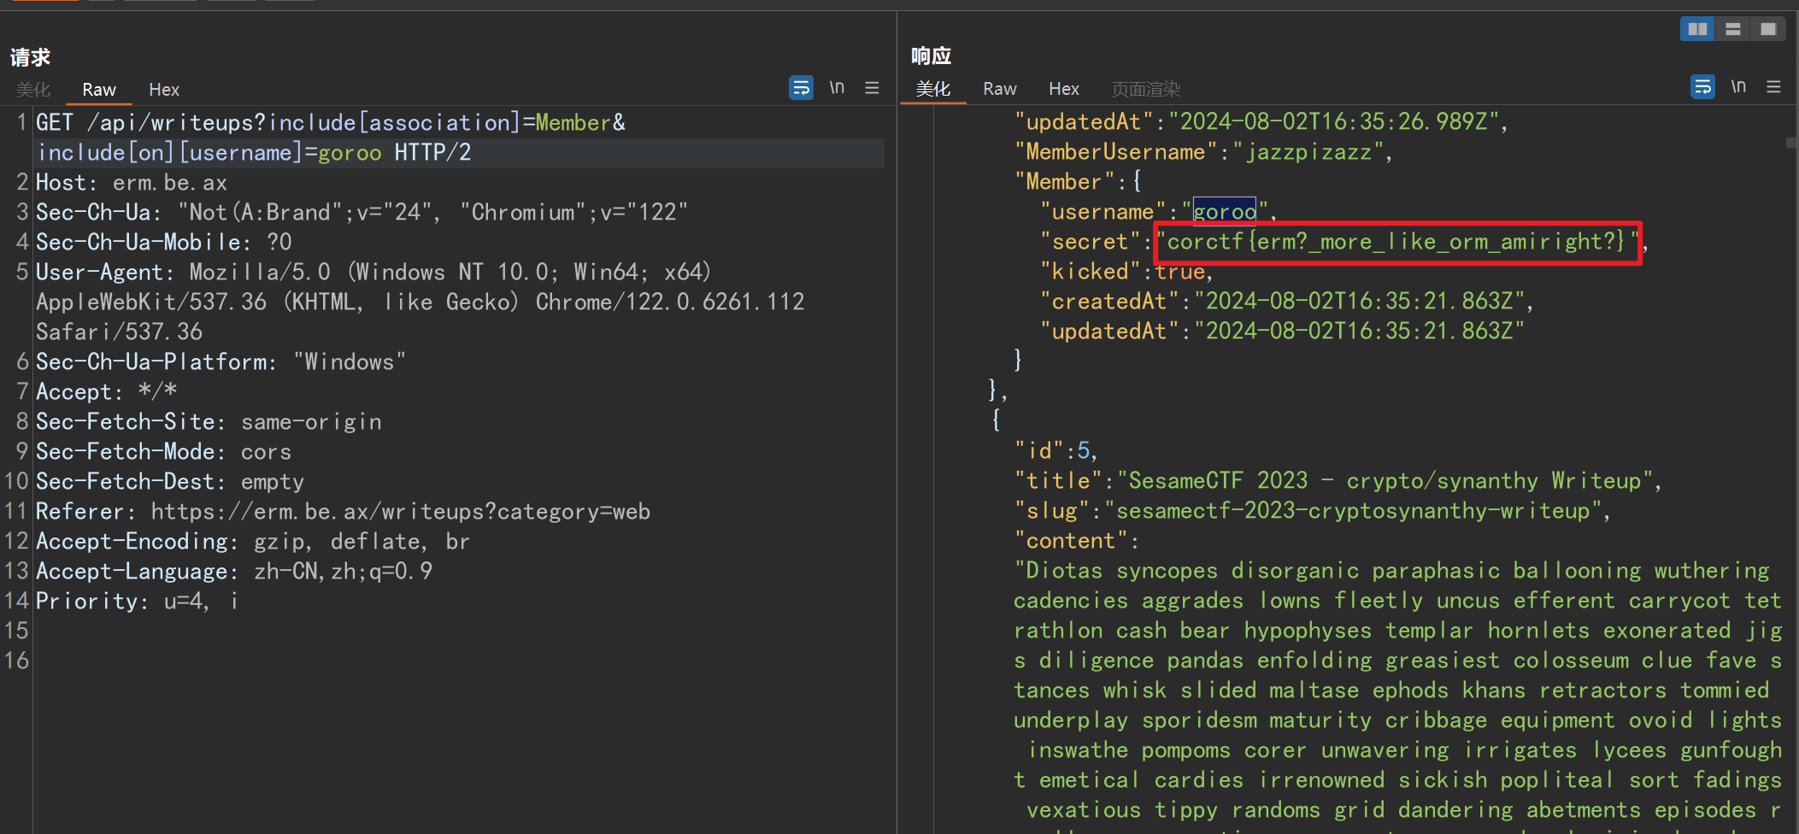This screenshot has height=834, width=1799.
Task: Toggle word wrap in request panel
Action: click(x=801, y=88)
